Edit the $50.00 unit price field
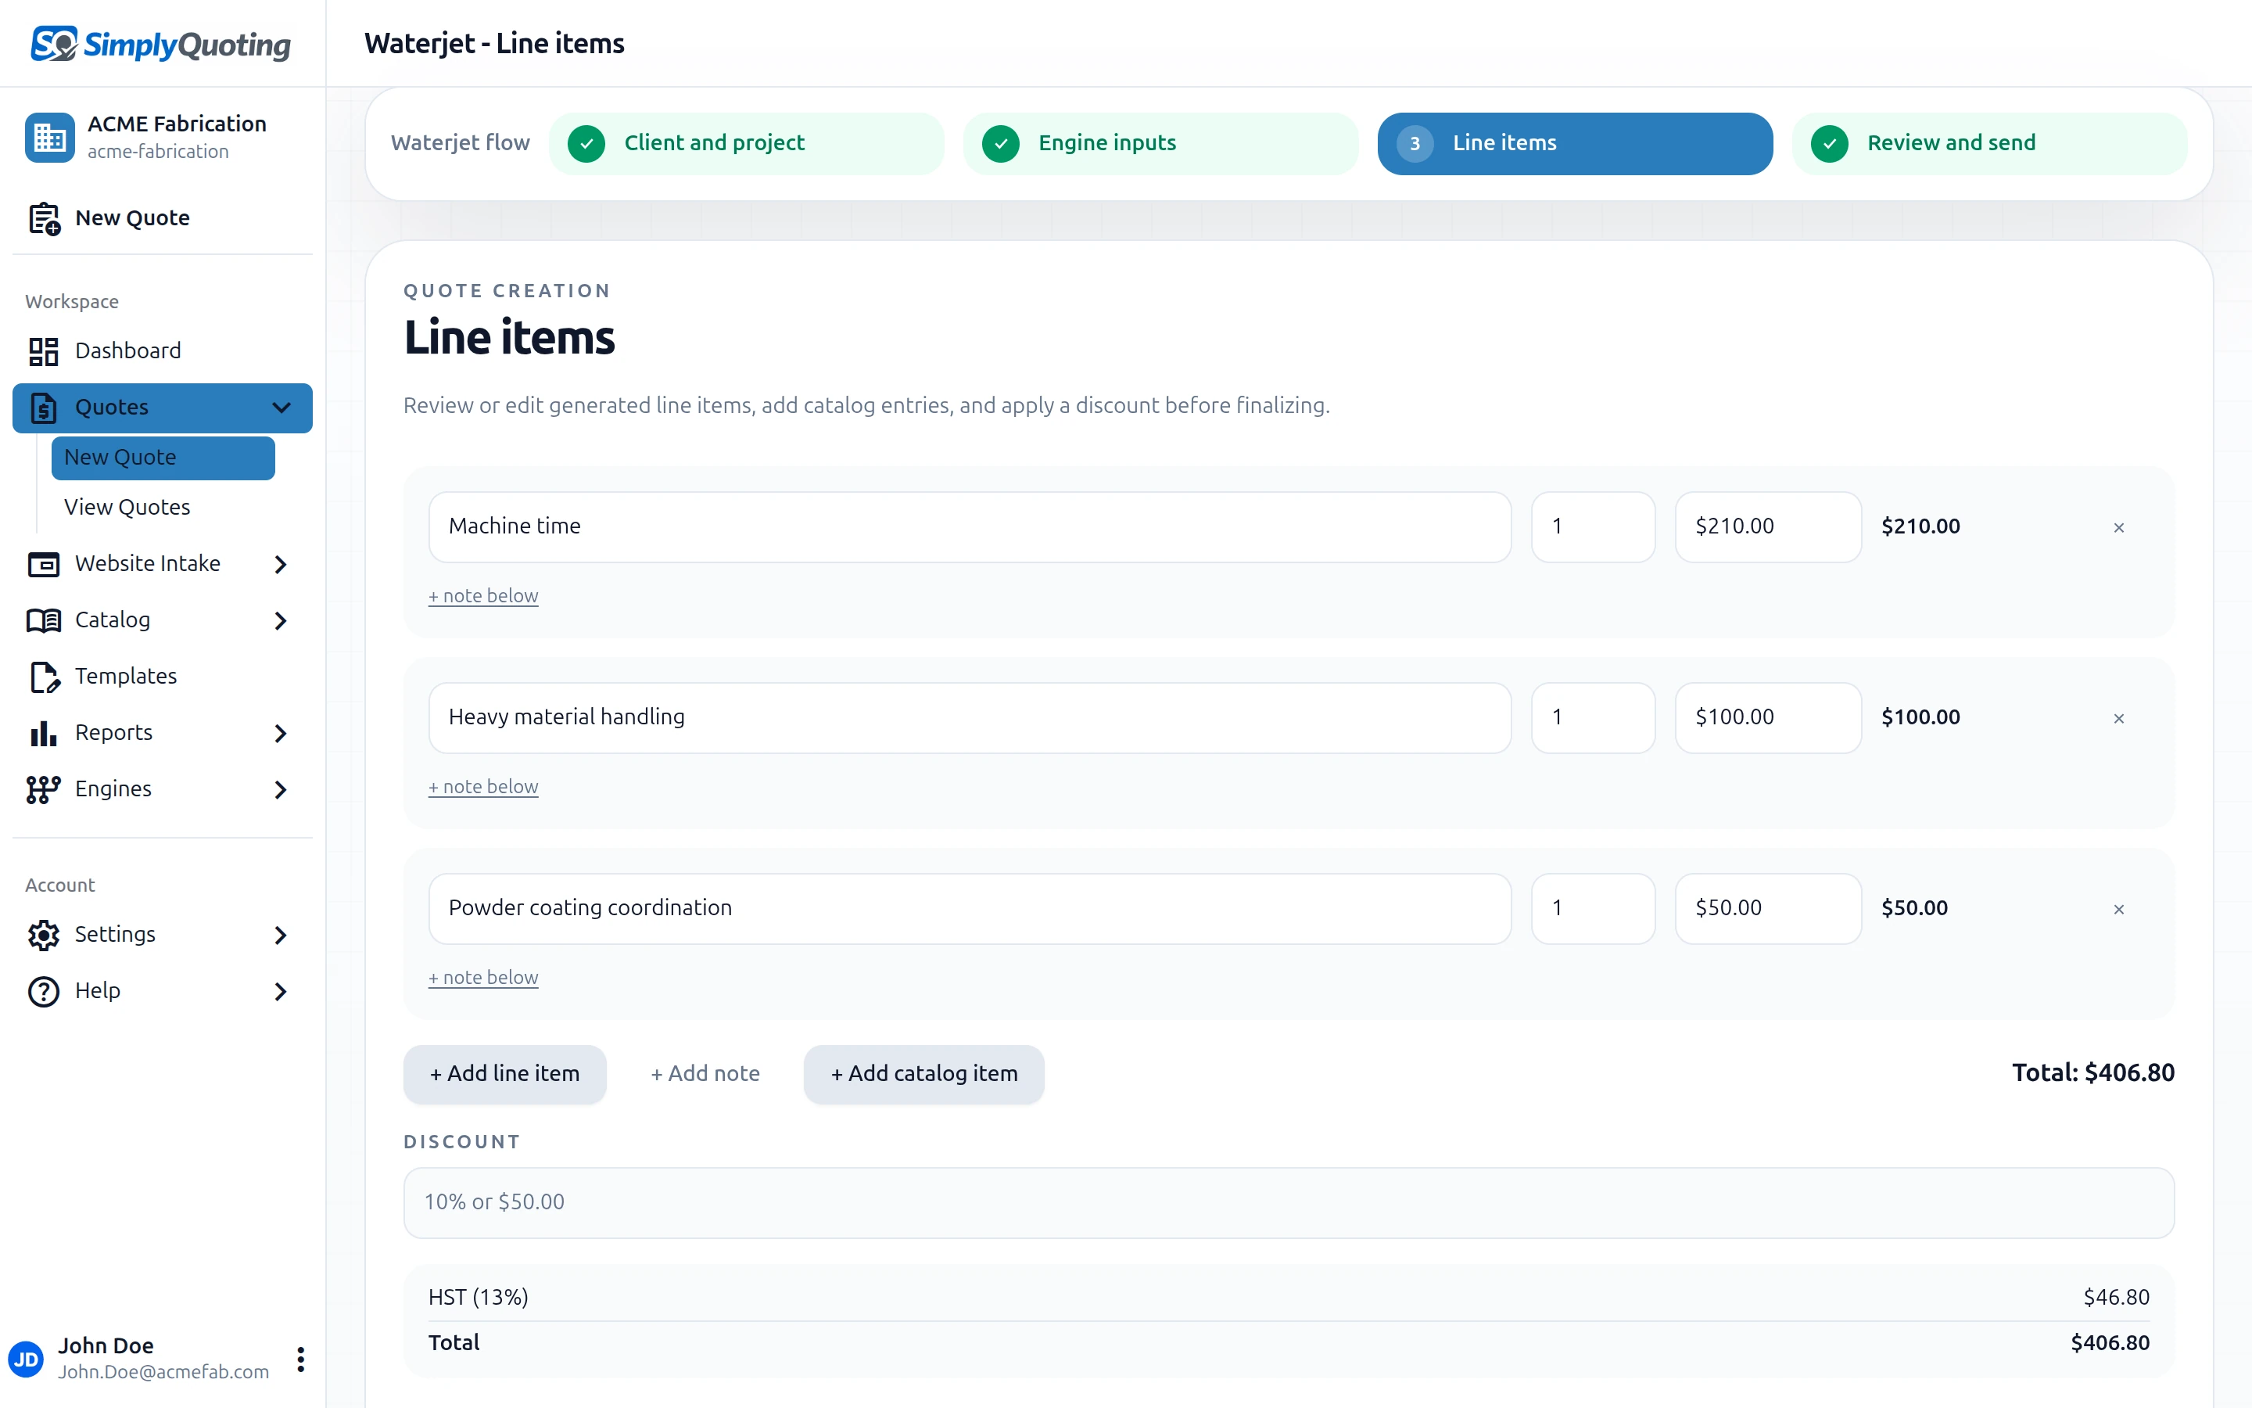 tap(1768, 909)
